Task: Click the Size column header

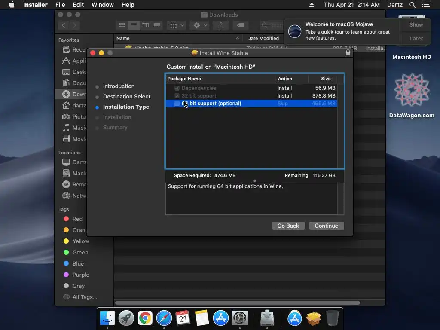Action: tap(326, 79)
